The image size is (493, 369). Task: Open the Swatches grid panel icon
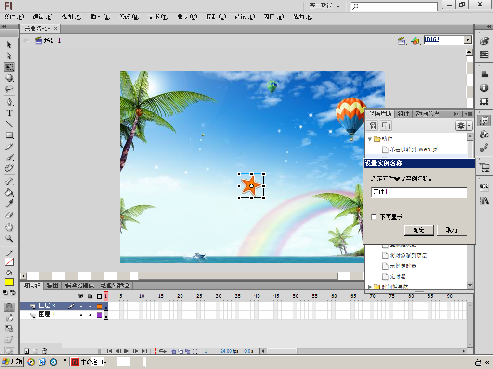(x=484, y=55)
